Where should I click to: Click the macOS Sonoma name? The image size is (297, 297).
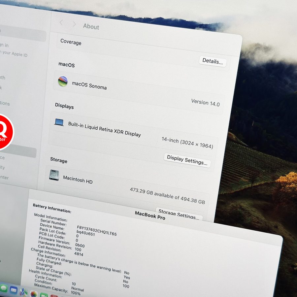pos(89,85)
